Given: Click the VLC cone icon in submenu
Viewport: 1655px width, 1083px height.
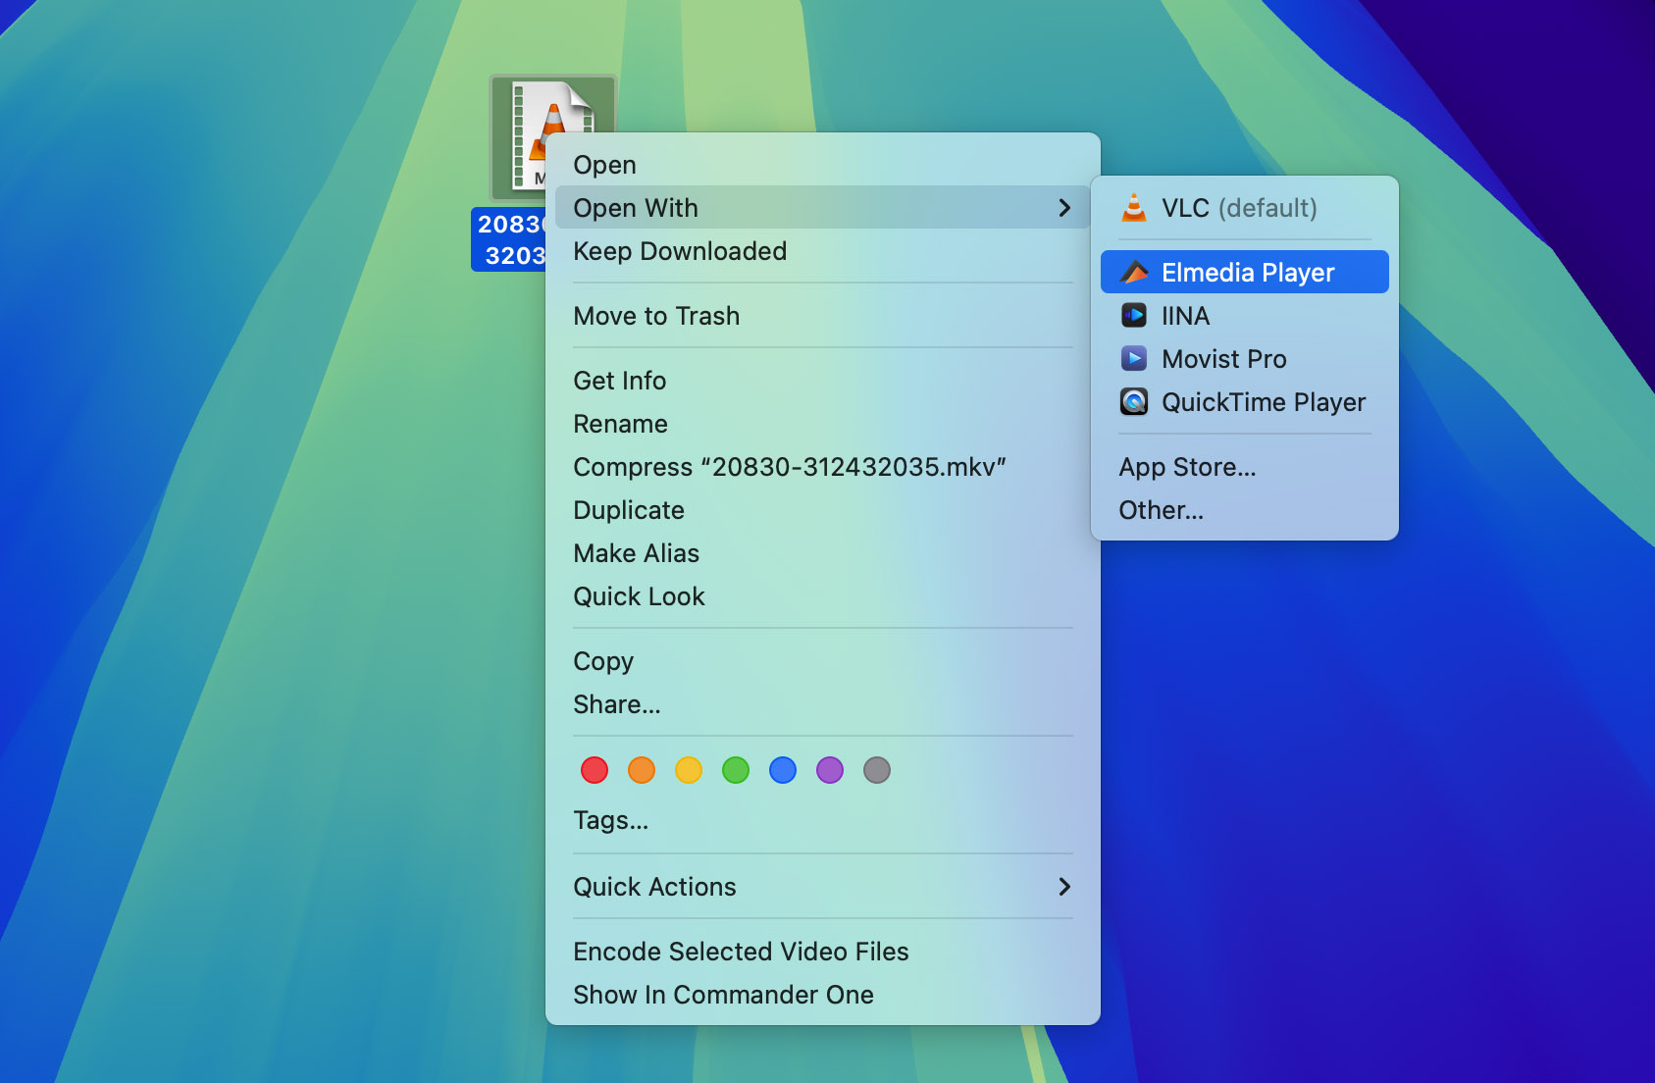Looking at the screenshot, I should pos(1133,208).
